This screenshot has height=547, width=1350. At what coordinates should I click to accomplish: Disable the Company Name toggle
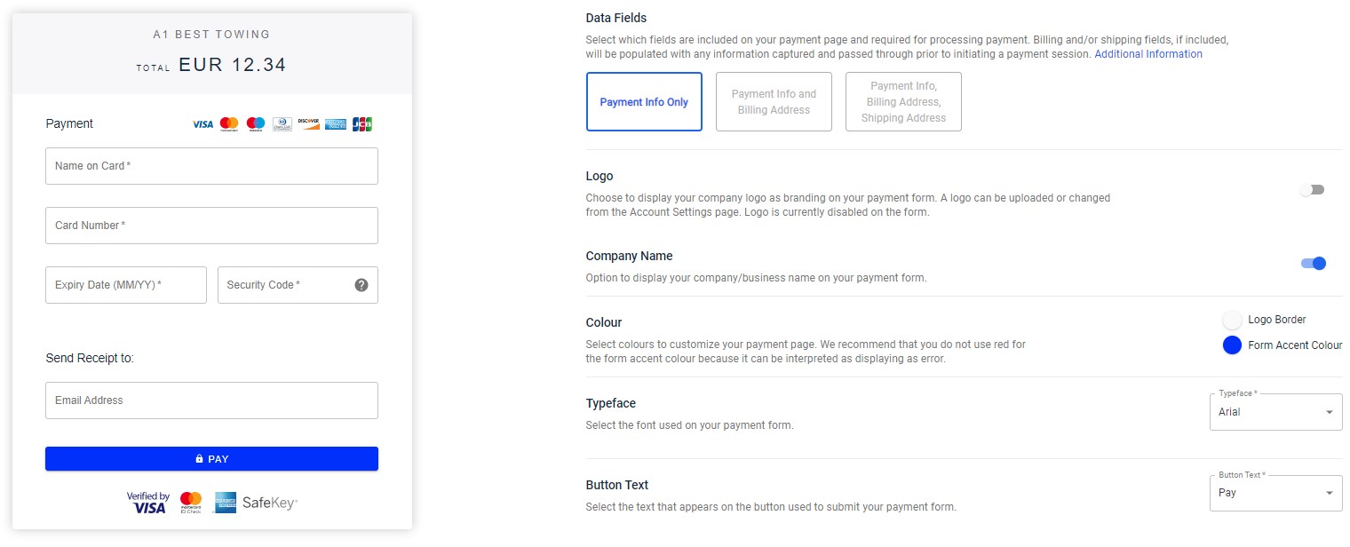[1313, 264]
